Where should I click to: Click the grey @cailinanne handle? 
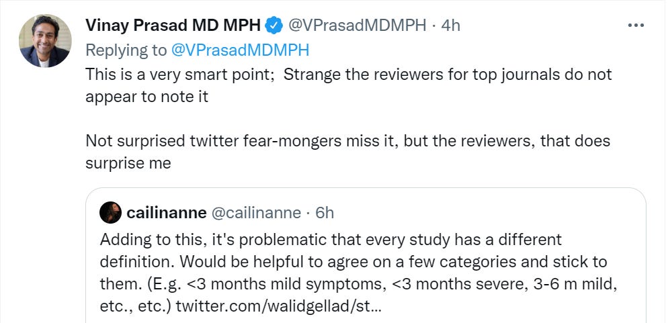pos(256,213)
